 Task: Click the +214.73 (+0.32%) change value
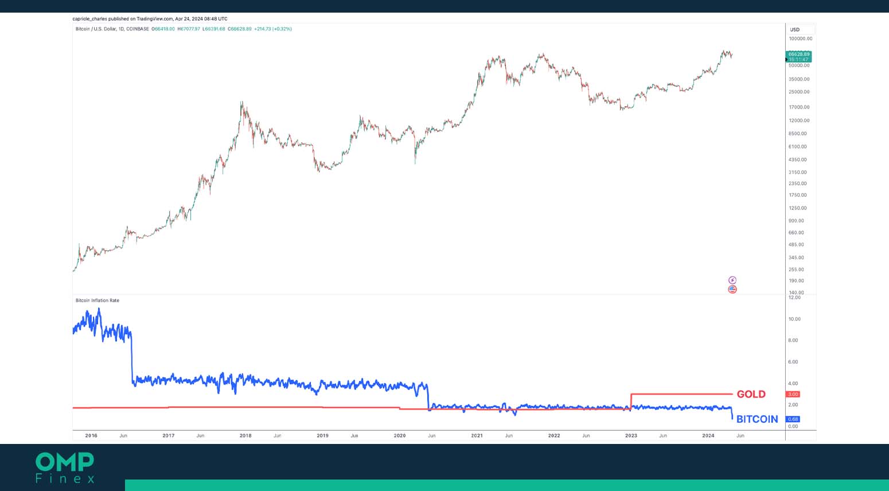click(x=273, y=29)
